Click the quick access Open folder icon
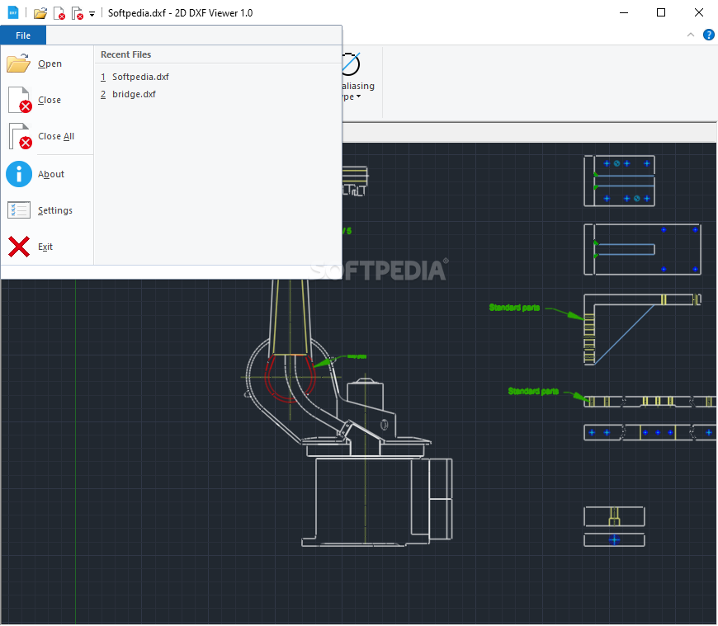718x626 pixels. (x=40, y=13)
